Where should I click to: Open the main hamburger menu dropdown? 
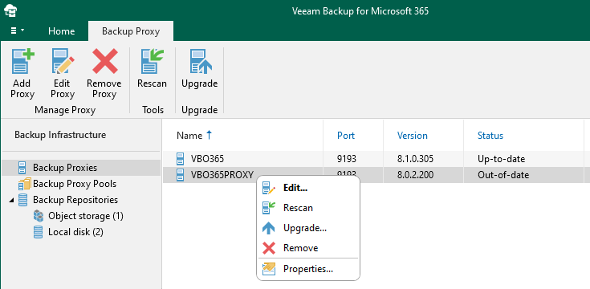pyautogui.click(x=17, y=31)
